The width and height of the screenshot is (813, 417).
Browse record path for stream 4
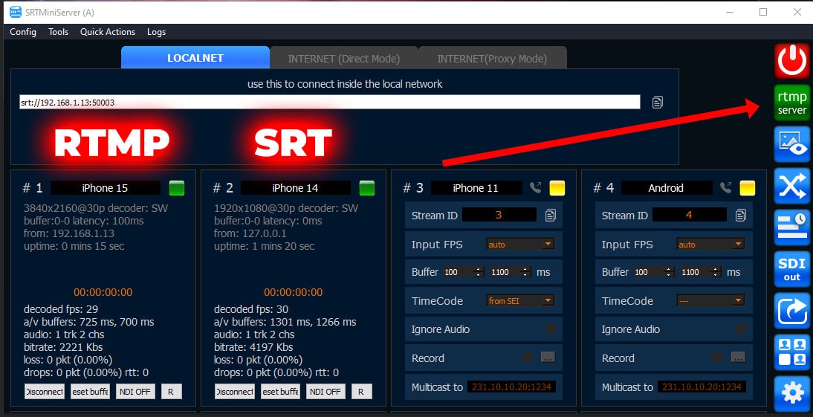pos(739,358)
